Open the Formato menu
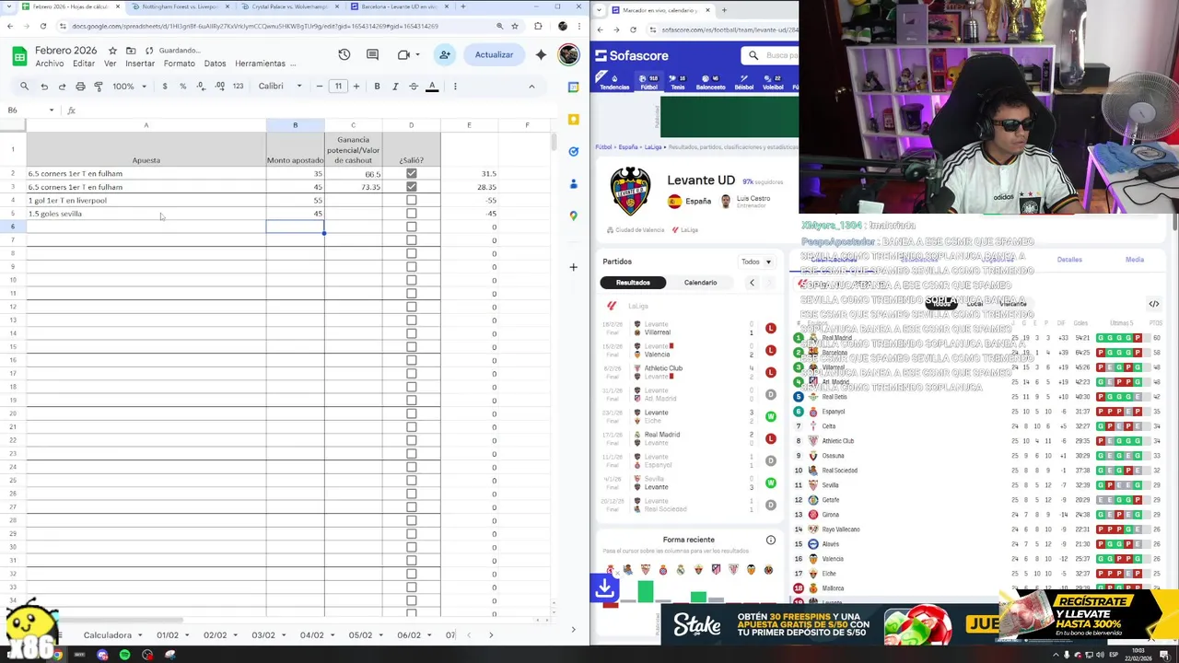The height and width of the screenshot is (663, 1179). coord(180,64)
